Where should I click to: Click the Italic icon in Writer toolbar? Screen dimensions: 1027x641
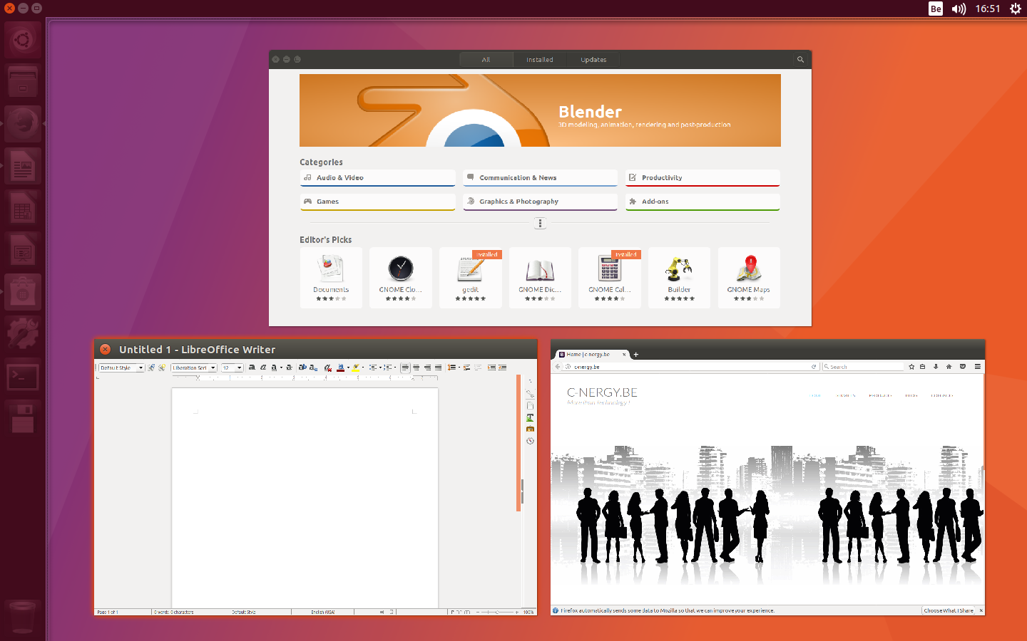pos(263,368)
